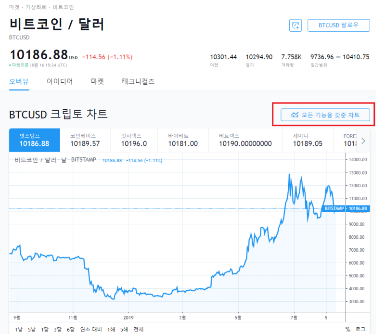
Task: Click the BTCUSD 크립토 차트 heading
Action: pos(58,114)
